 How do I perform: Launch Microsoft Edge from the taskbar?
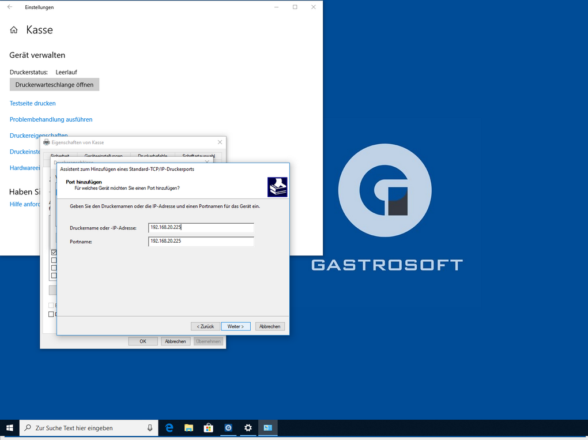pyautogui.click(x=169, y=428)
